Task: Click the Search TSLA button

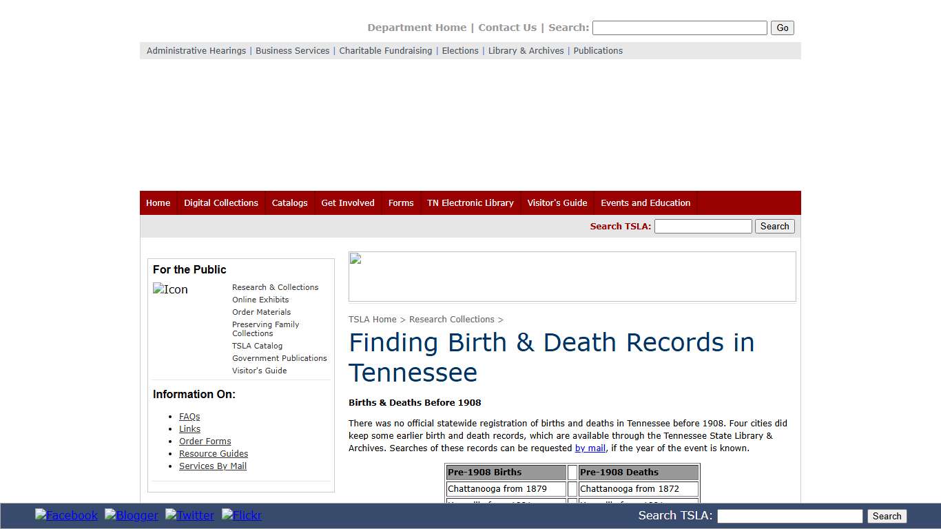Action: [774, 226]
